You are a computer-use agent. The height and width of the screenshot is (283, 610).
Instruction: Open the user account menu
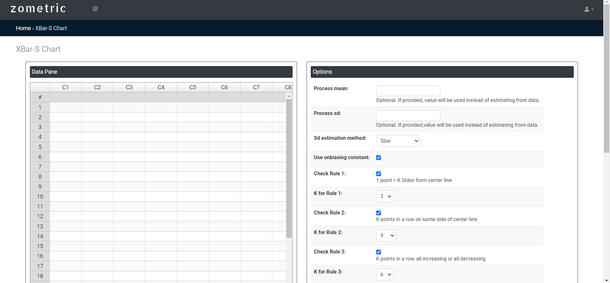point(588,9)
